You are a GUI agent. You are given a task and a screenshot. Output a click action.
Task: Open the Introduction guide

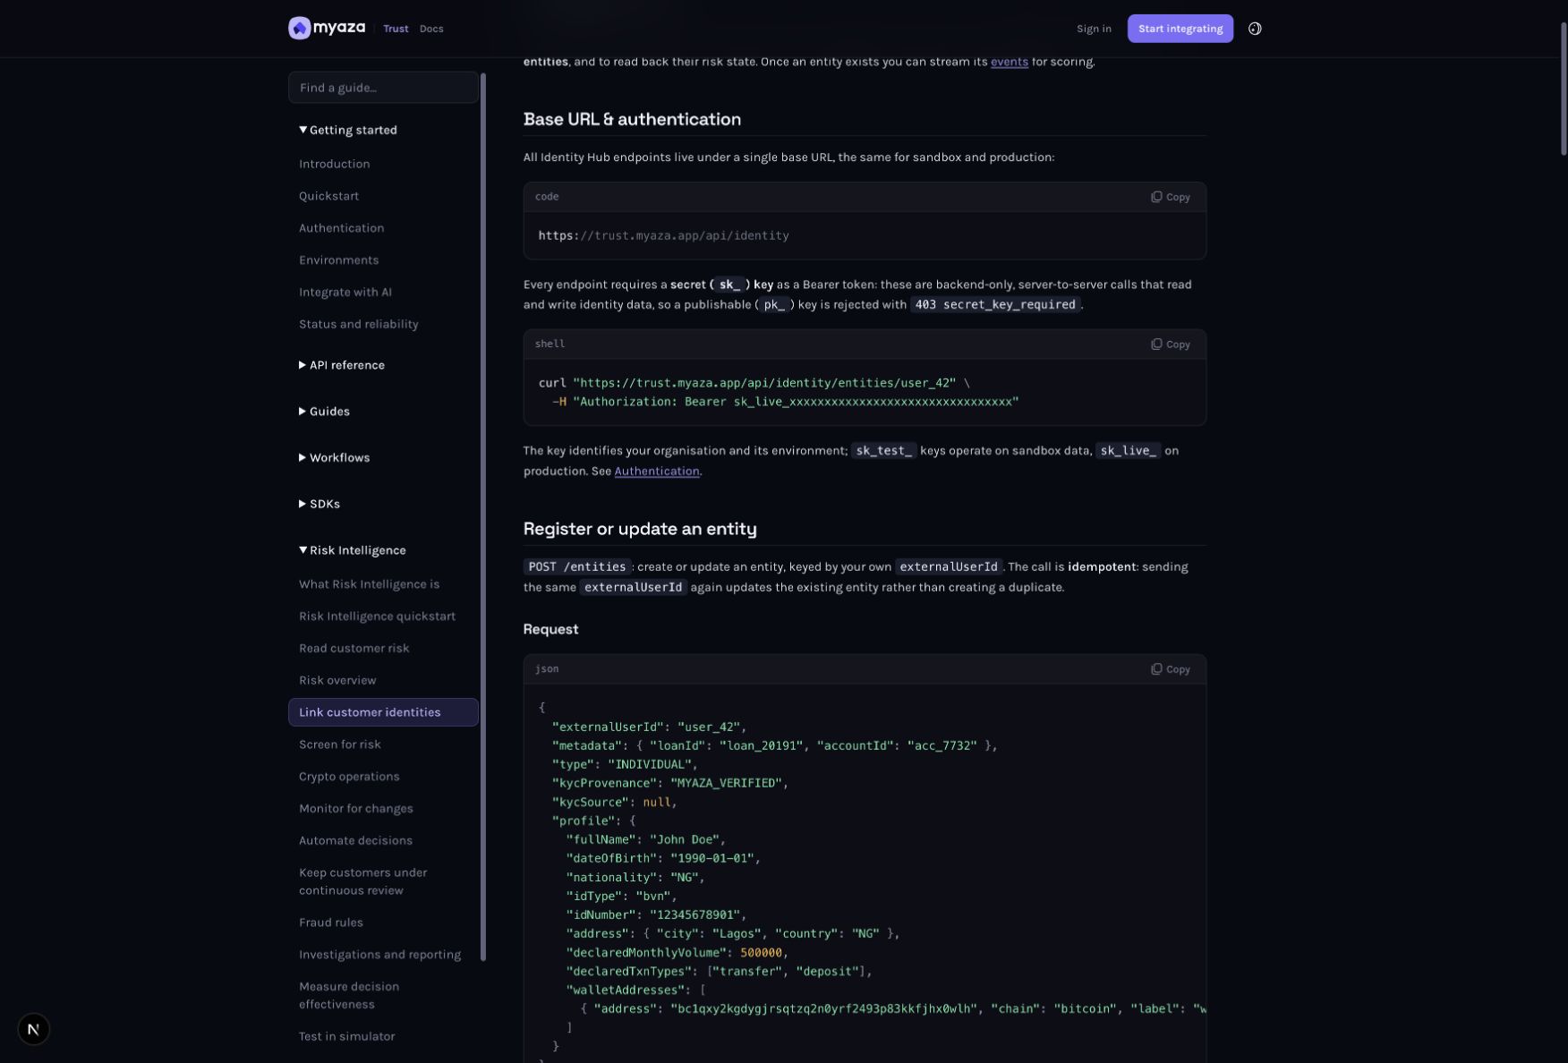pyautogui.click(x=334, y=165)
